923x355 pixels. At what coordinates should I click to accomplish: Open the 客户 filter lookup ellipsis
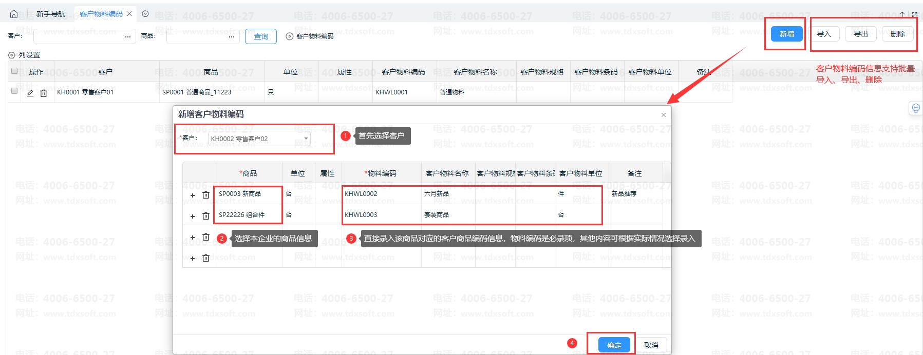tap(128, 36)
